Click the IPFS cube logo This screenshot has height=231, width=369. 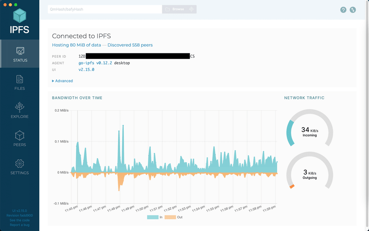pyautogui.click(x=19, y=16)
